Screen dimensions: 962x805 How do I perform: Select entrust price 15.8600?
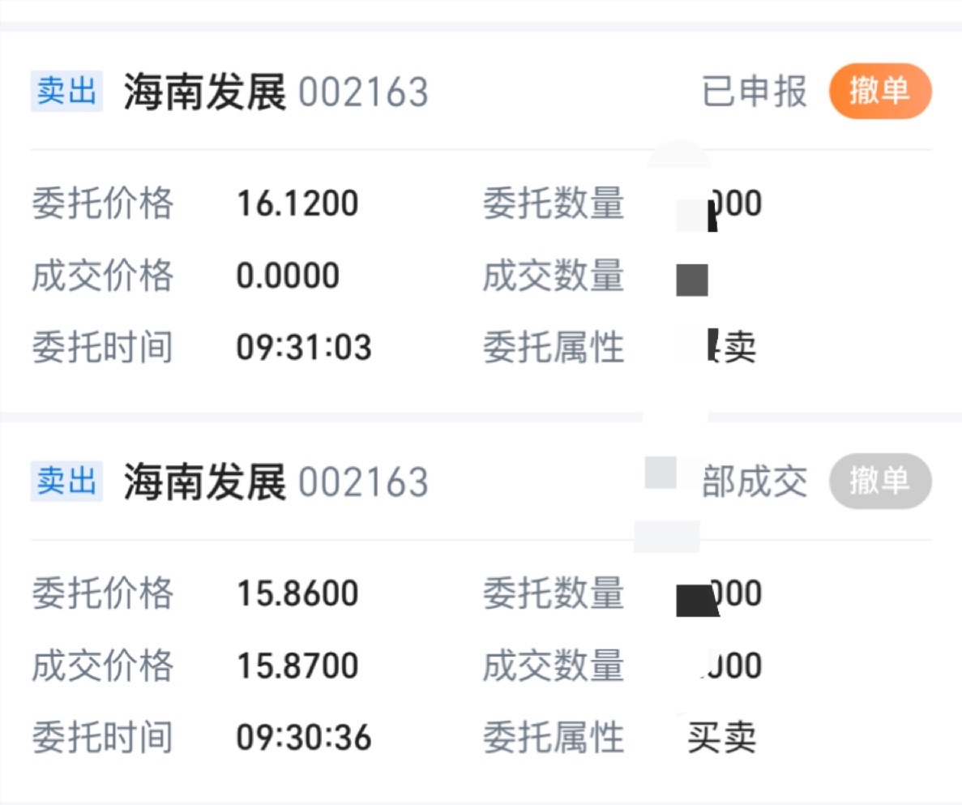pyautogui.click(x=297, y=593)
